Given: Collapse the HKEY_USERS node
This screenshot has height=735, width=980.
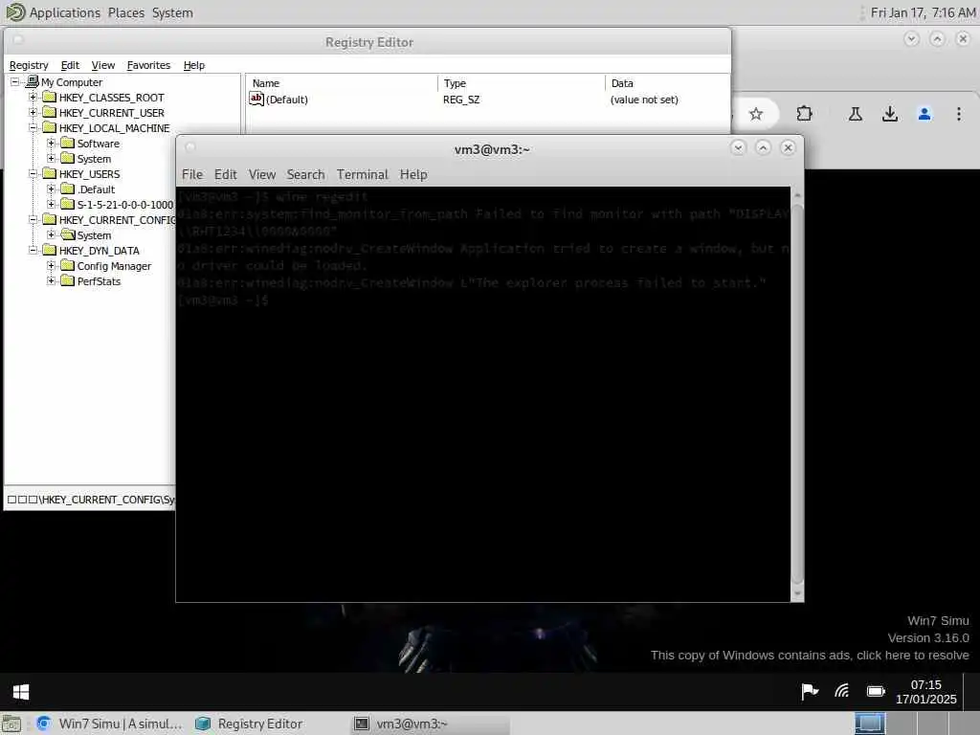Looking at the screenshot, I should coord(33,174).
